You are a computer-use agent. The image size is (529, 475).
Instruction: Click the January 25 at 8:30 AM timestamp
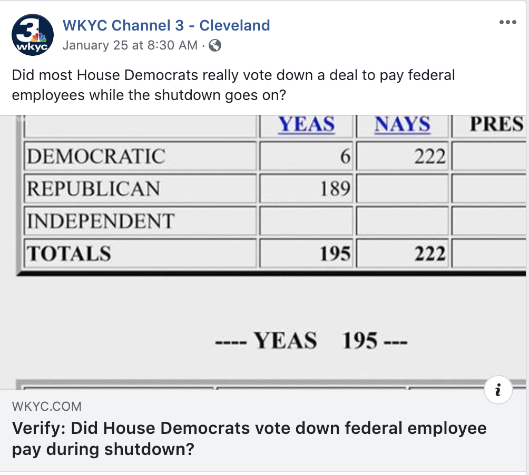[x=130, y=45]
